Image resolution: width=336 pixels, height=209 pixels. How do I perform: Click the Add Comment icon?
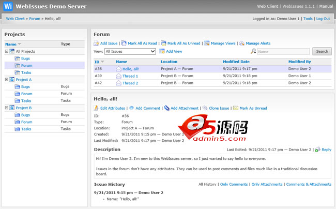coord(132,108)
